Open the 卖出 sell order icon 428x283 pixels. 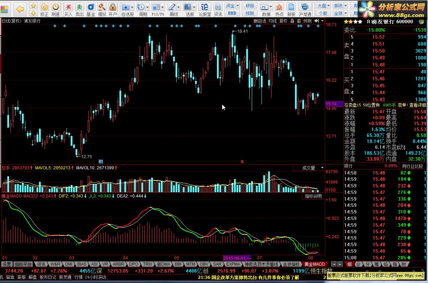[x=80, y=9]
